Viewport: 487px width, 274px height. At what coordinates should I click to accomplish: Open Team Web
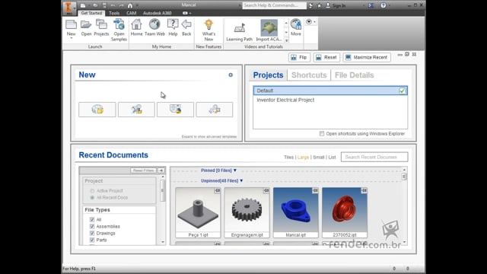point(154,27)
